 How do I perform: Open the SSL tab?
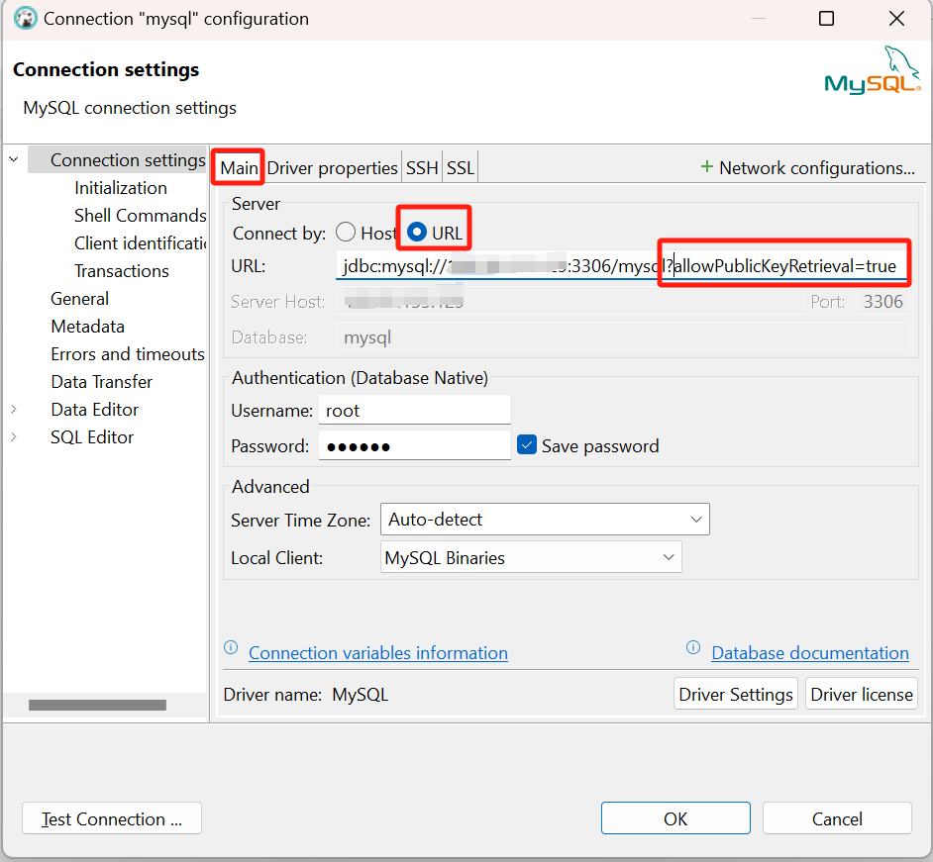coord(461,168)
